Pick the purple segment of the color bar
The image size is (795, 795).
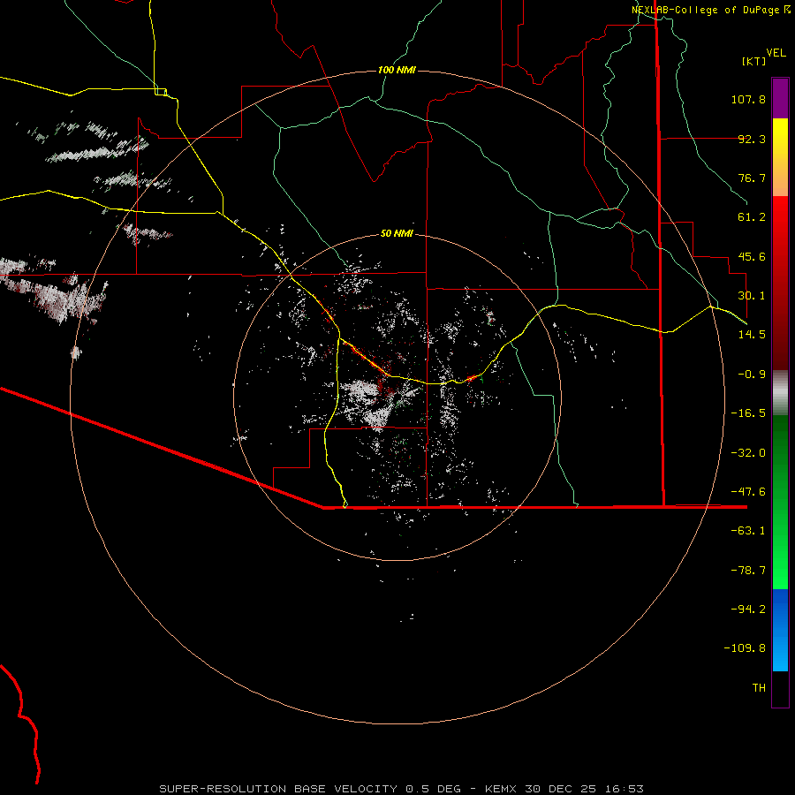click(780, 99)
